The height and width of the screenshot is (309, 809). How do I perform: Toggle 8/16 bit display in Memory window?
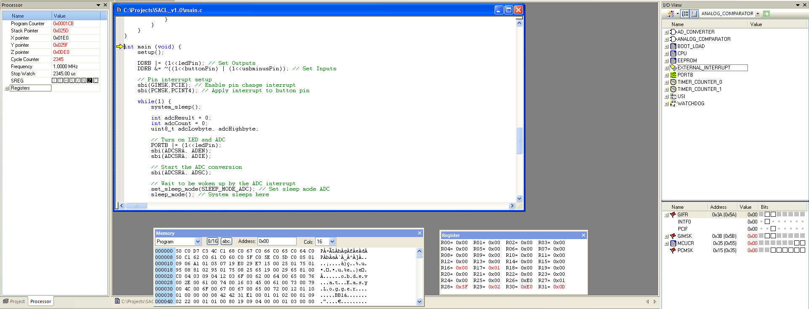tap(213, 241)
